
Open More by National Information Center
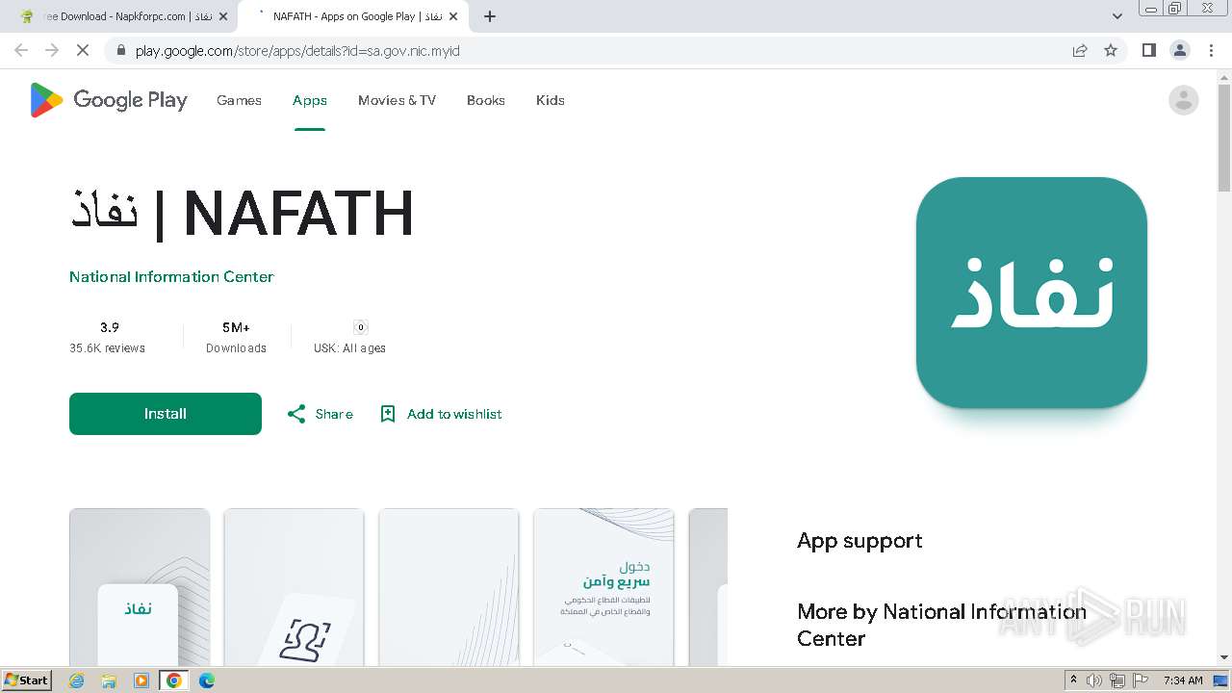tap(941, 625)
